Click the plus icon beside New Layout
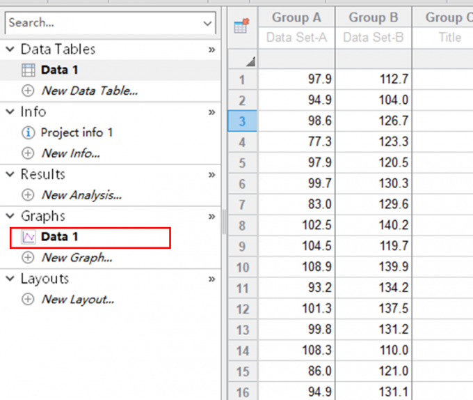The width and height of the screenshot is (473, 400). tap(28, 300)
